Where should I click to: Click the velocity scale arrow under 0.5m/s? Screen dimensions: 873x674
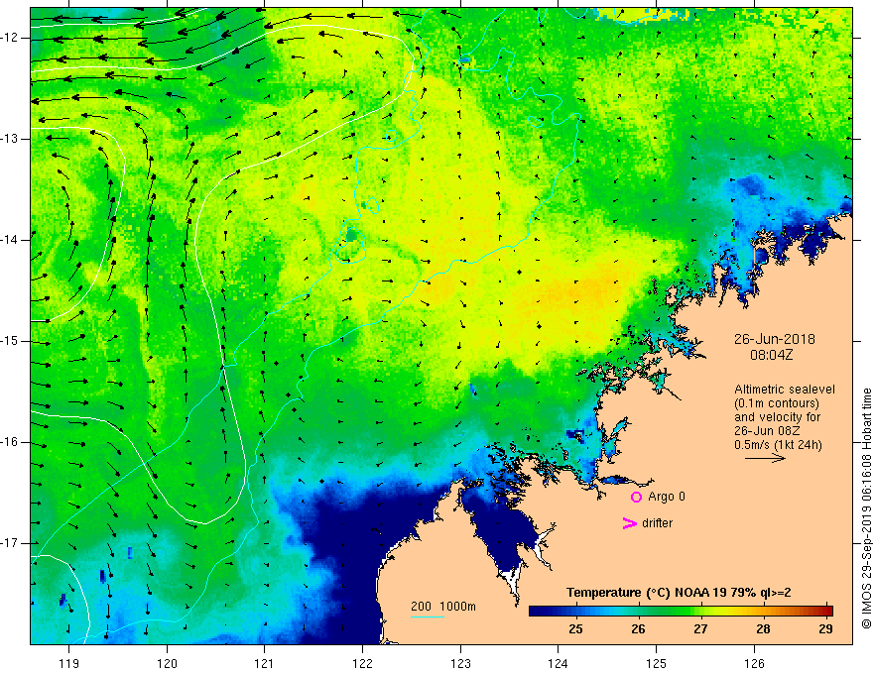click(765, 458)
